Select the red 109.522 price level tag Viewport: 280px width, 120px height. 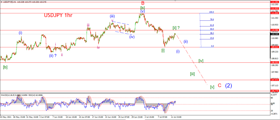pyautogui.click(x=275, y=47)
